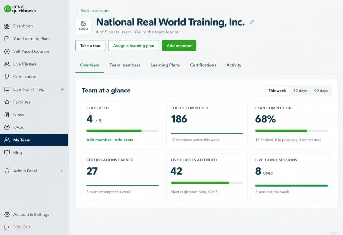Click the Plan Completion progress bar
This screenshot has width=343, height=235.
click(291, 131)
